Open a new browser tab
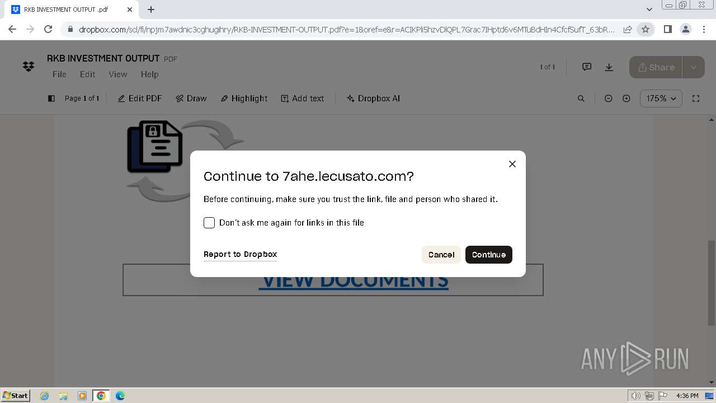The image size is (716, 403). [x=151, y=10]
